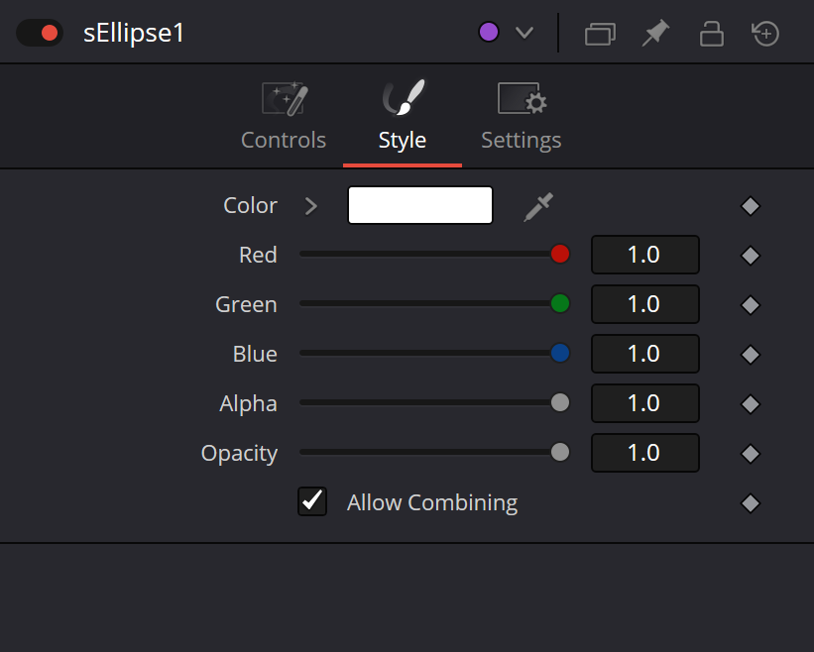814x652 pixels.
Task: Click the Opacity label text
Action: click(x=239, y=454)
